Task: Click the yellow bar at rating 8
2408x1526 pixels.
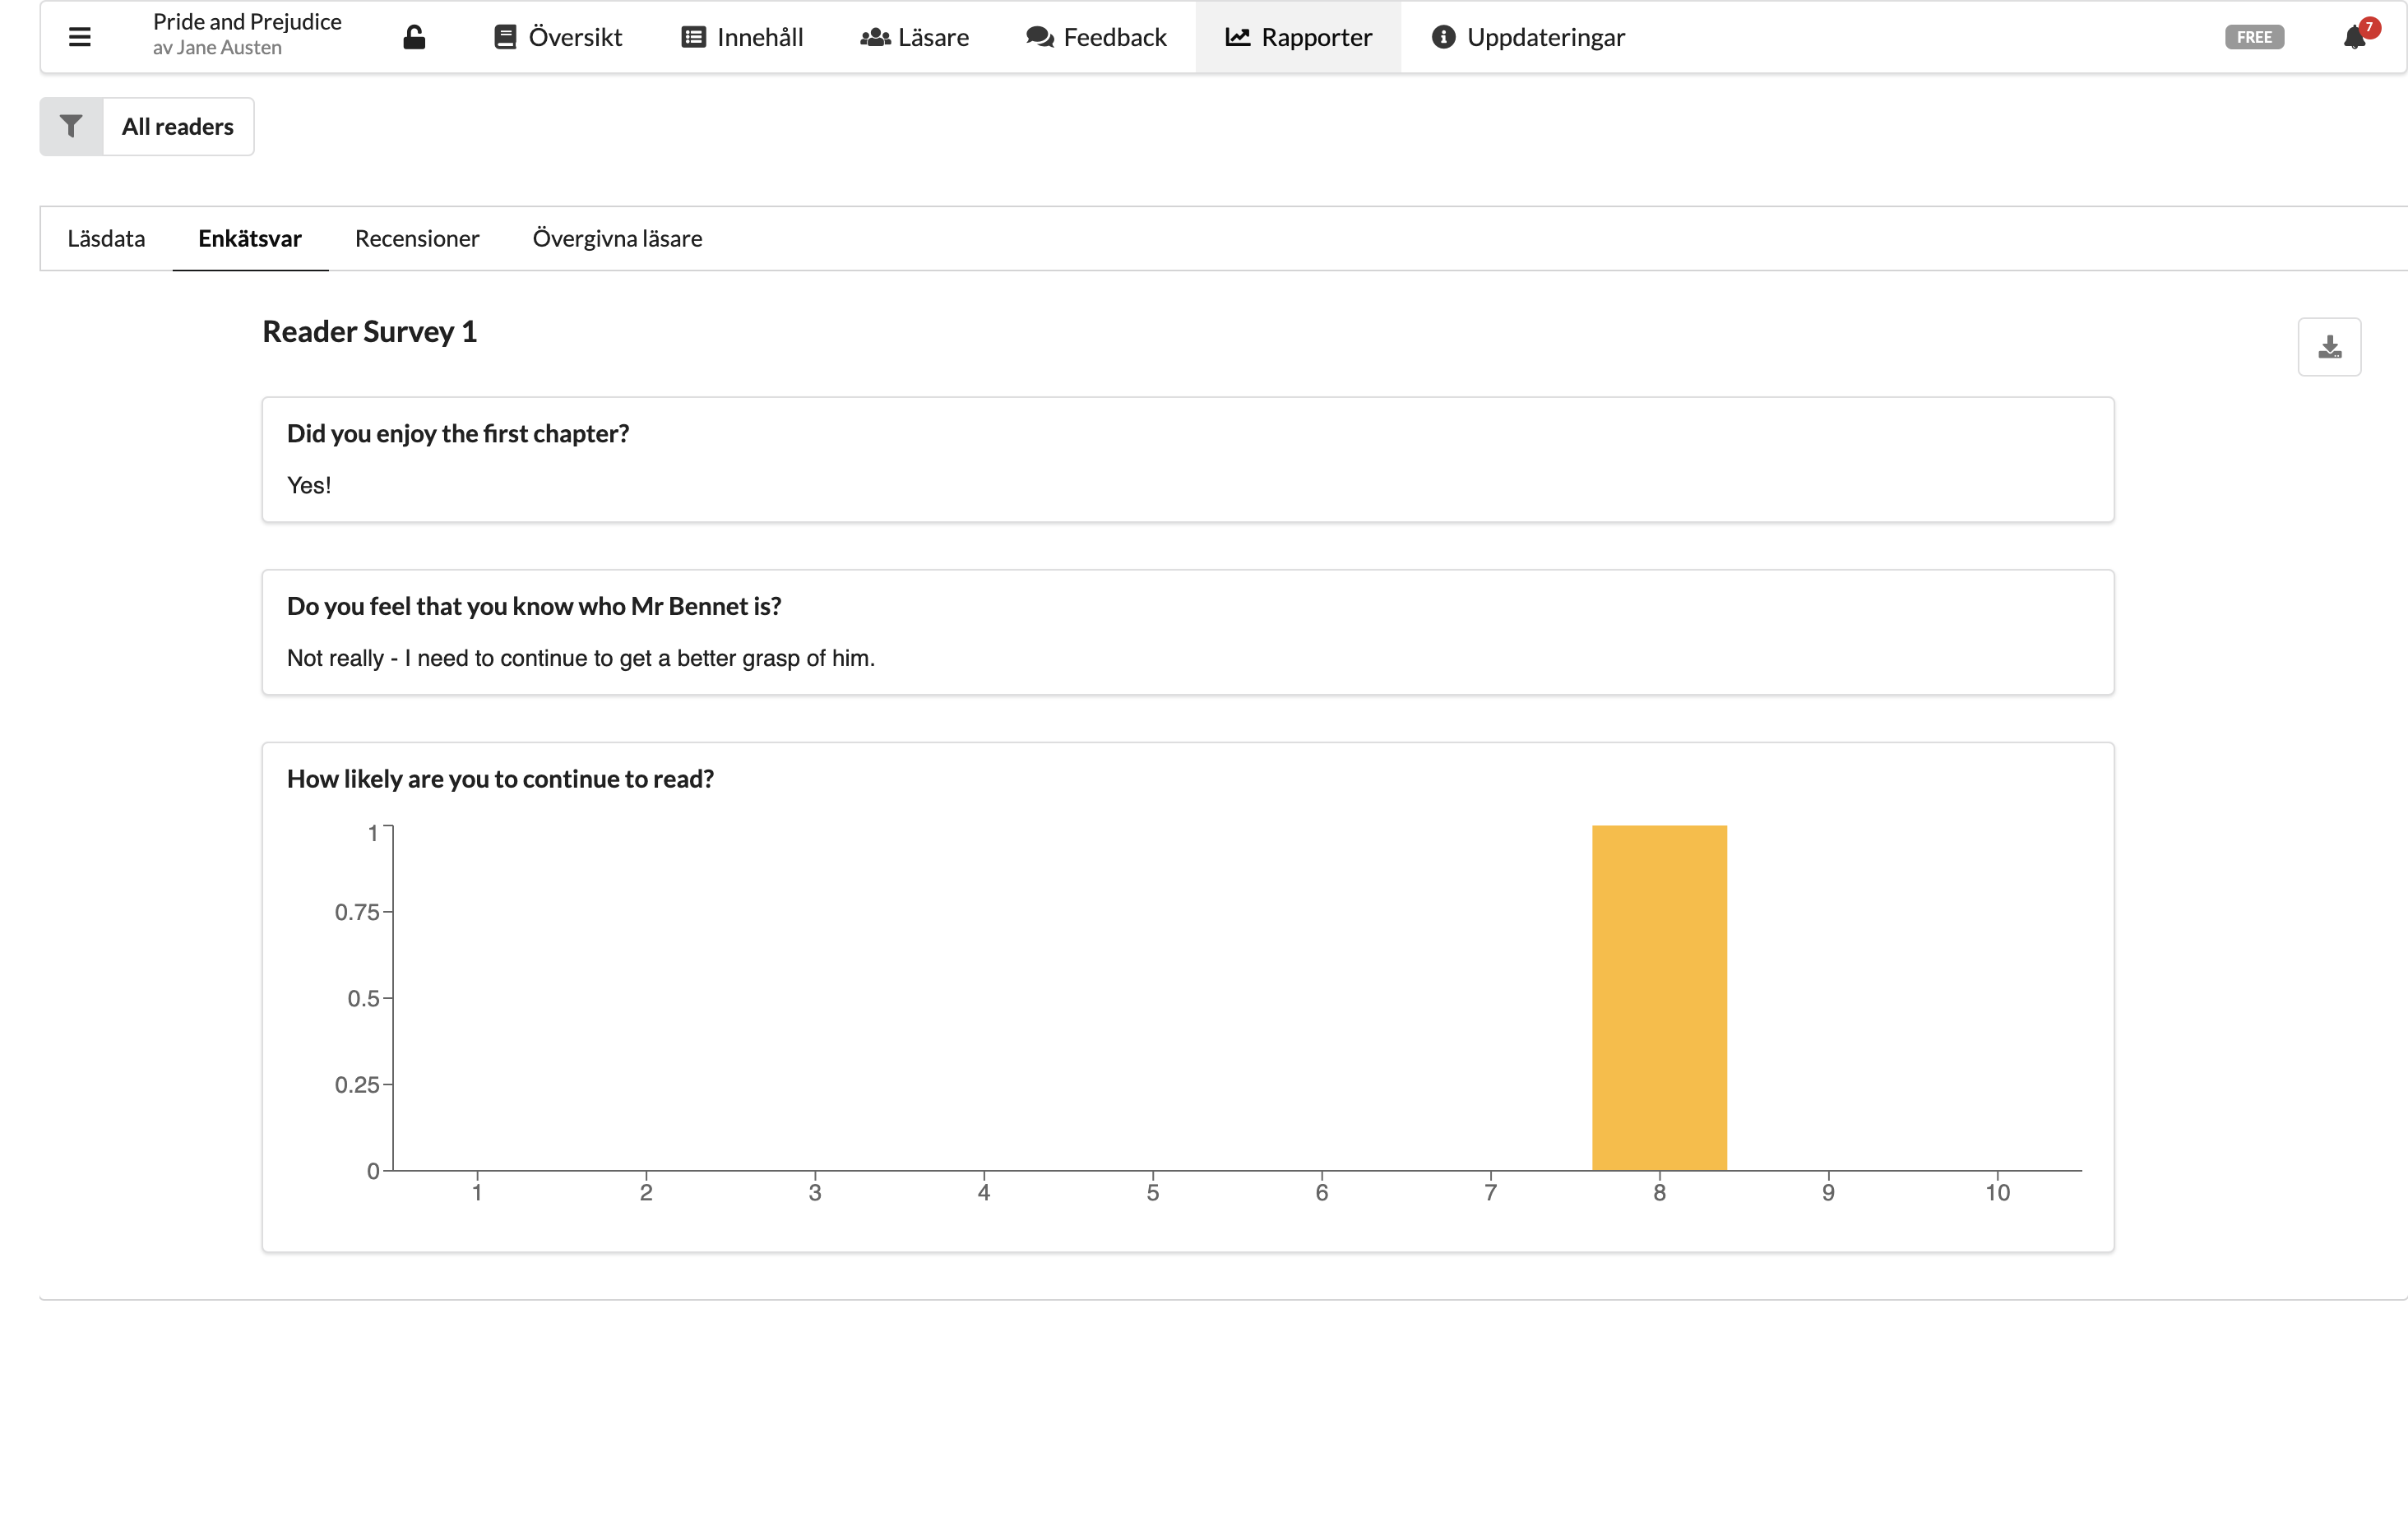Action: [1659, 997]
